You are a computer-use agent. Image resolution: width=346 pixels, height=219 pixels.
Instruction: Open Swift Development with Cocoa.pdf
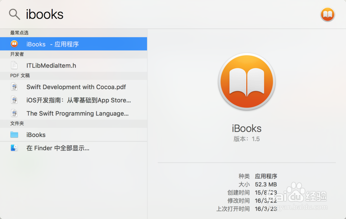coord(73,87)
